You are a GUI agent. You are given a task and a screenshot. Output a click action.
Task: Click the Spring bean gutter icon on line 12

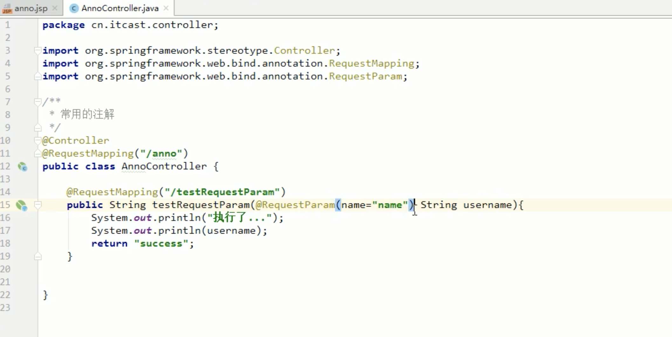click(x=23, y=167)
